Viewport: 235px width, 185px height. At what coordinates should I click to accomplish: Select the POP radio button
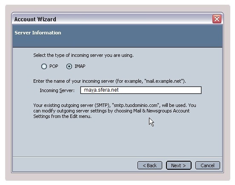(44, 66)
